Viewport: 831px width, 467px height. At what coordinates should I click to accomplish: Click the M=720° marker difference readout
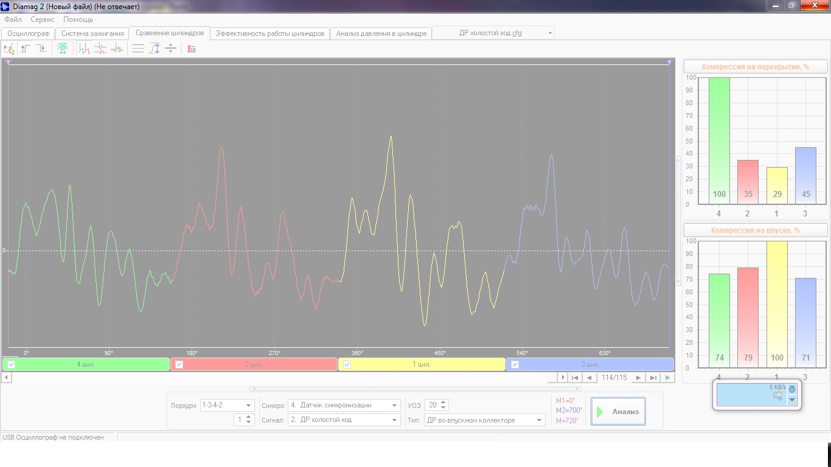pos(567,421)
